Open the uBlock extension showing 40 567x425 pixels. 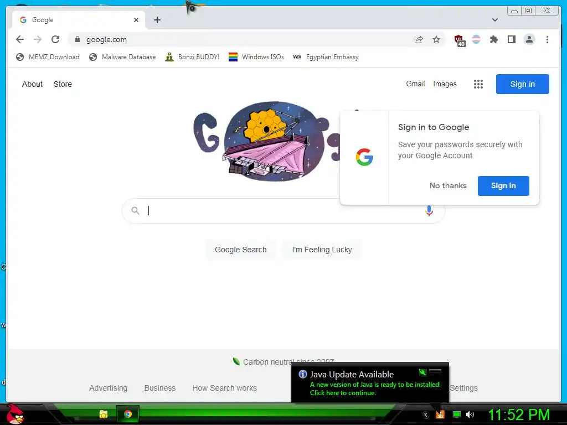[x=460, y=40]
